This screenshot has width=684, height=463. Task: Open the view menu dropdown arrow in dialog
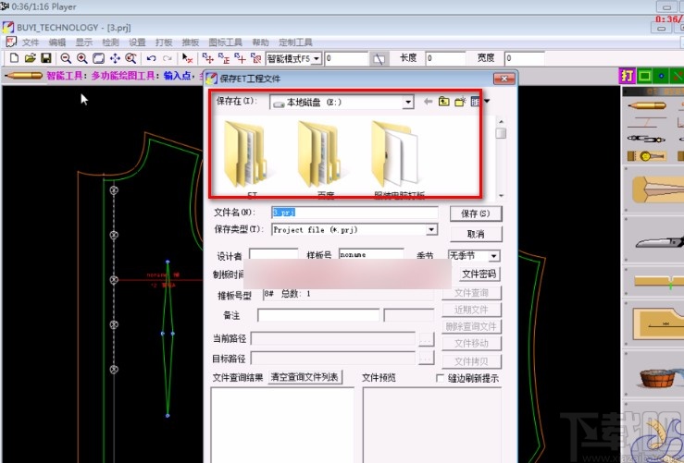tap(487, 101)
